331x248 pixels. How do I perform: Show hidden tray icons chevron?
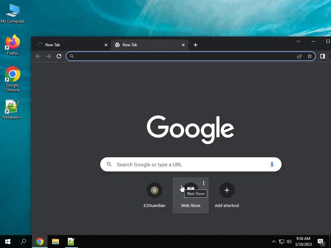[273, 242]
